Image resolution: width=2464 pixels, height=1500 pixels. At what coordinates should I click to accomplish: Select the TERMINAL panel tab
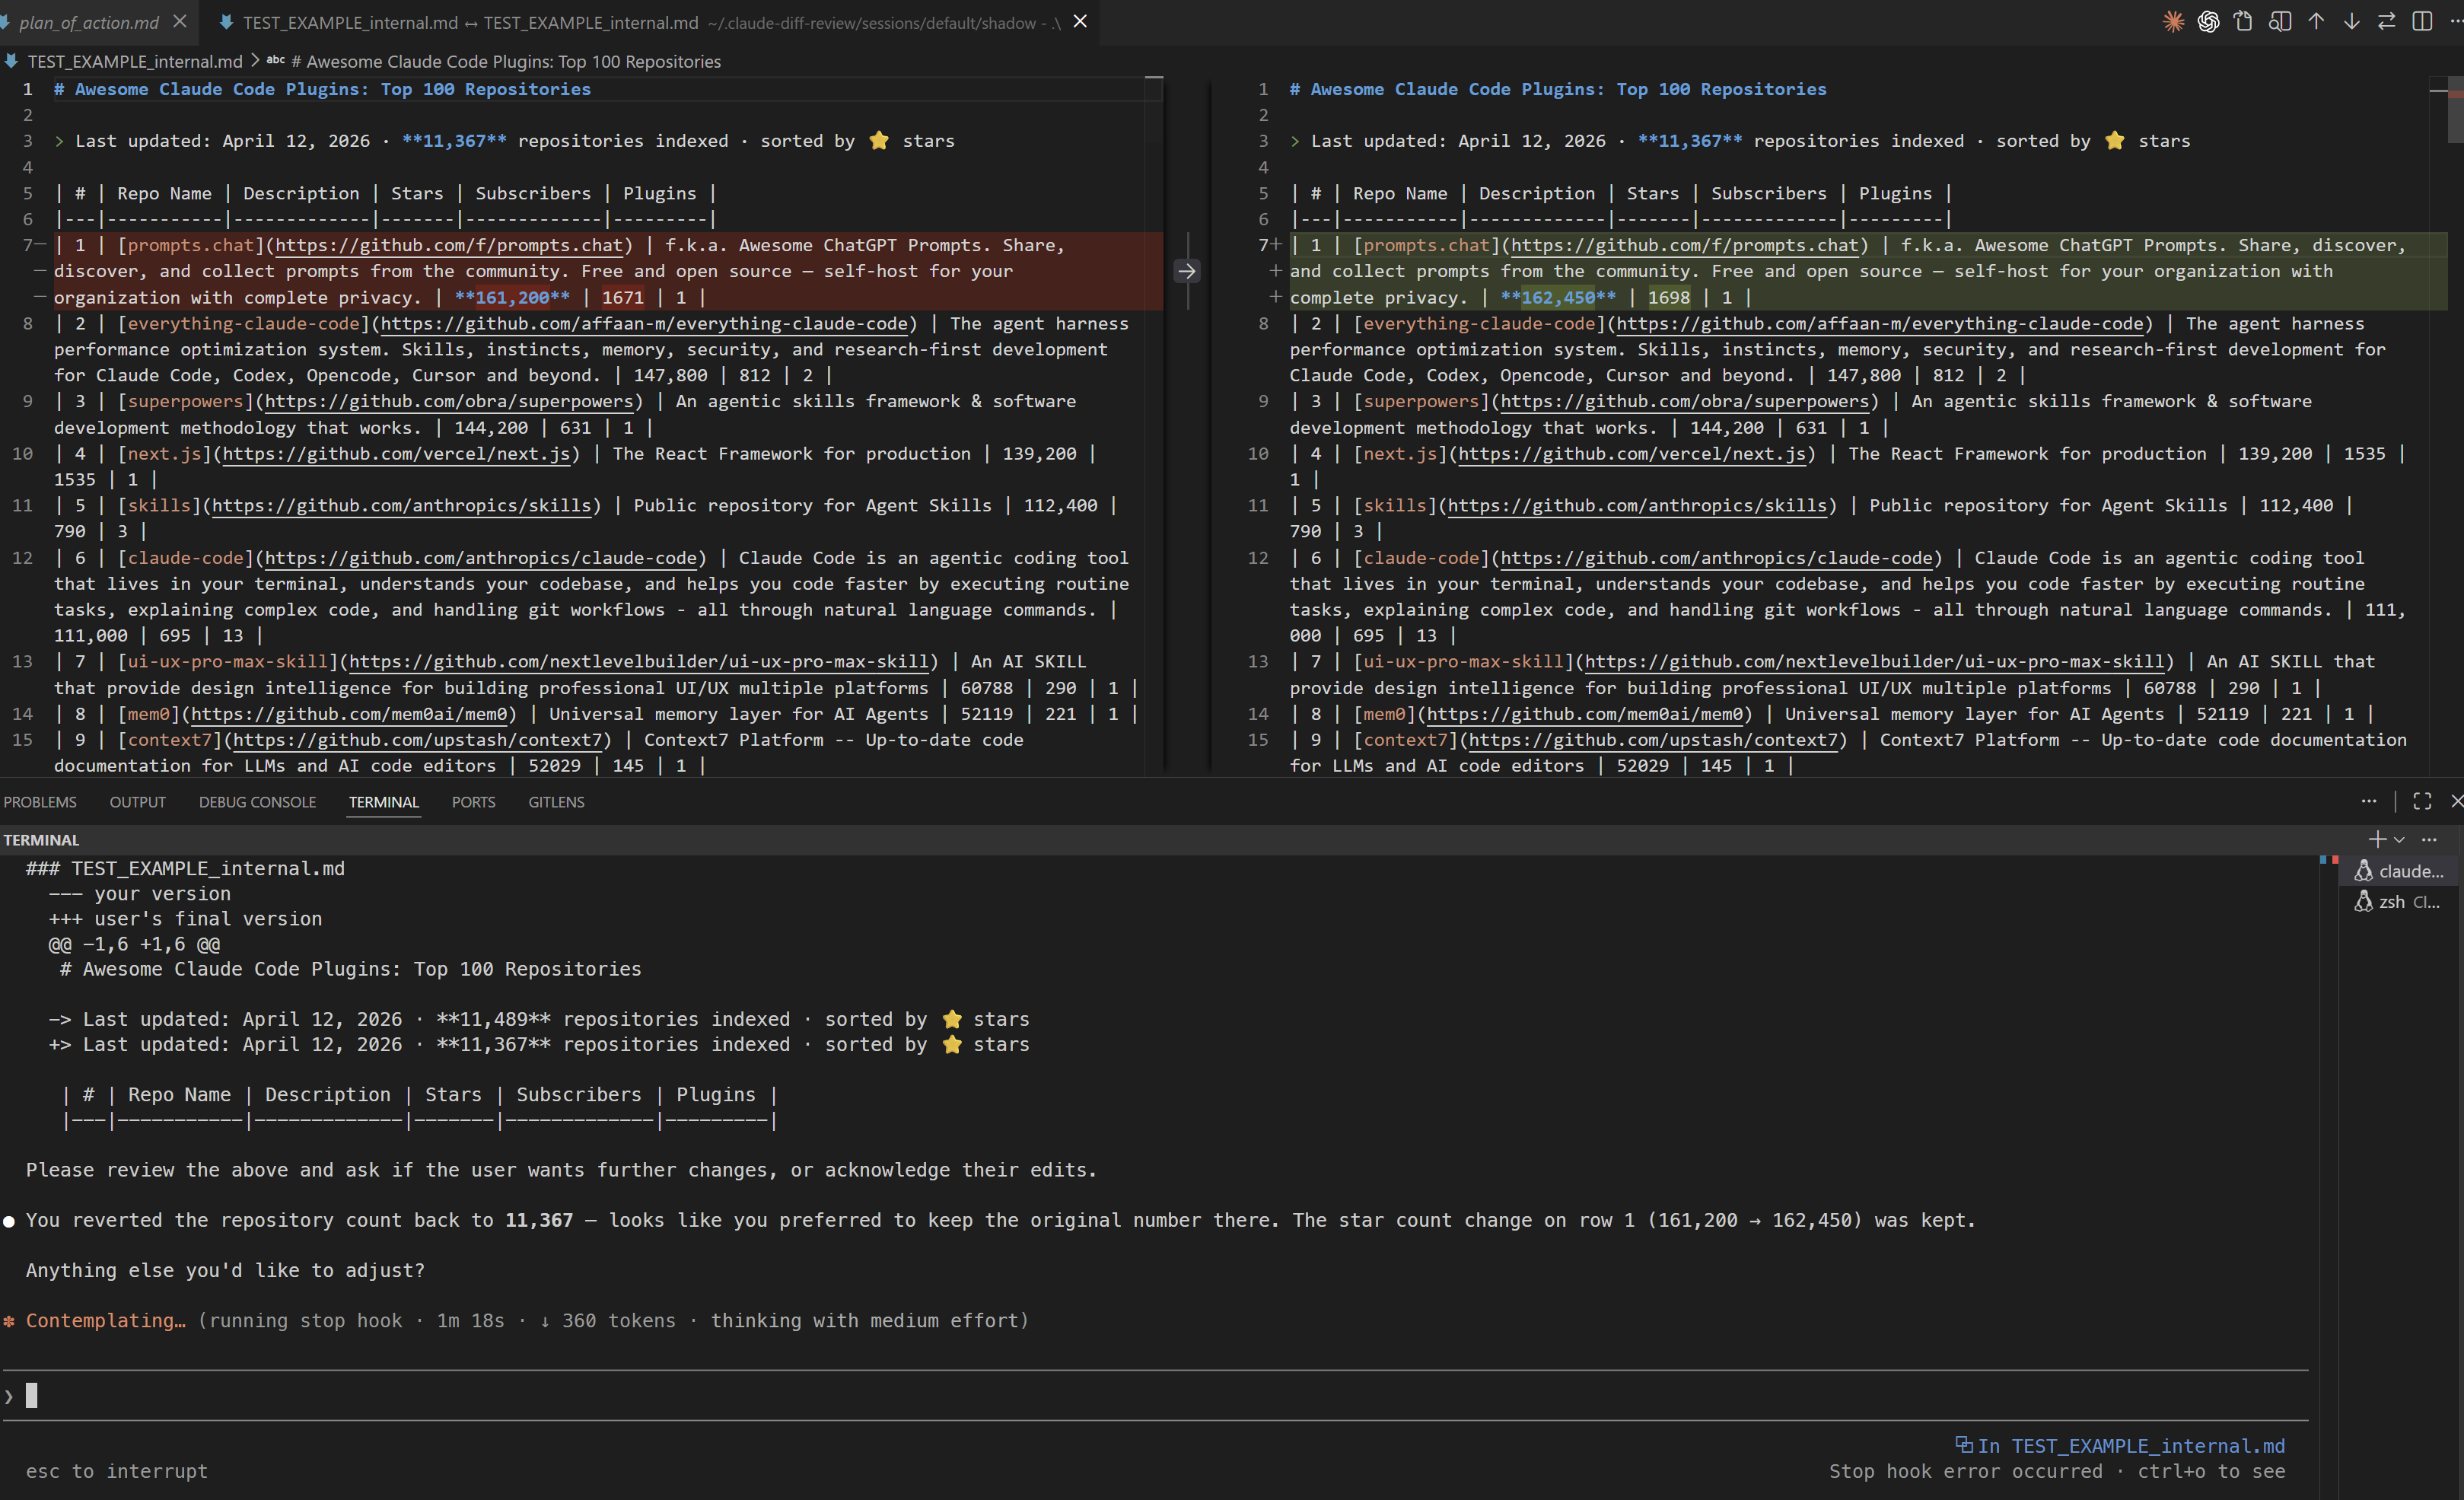384,802
